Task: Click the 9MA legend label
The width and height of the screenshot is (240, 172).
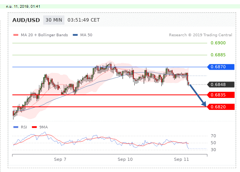Action: coord(44,127)
